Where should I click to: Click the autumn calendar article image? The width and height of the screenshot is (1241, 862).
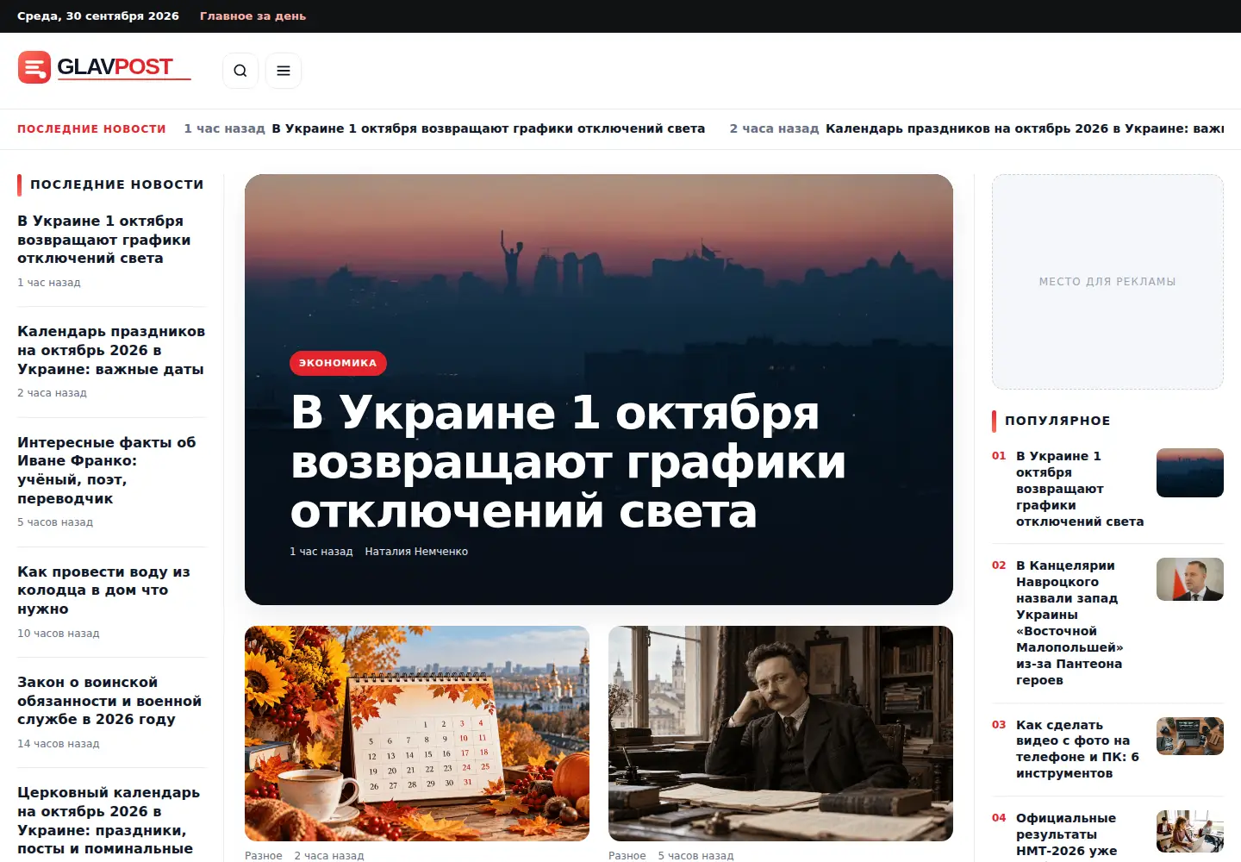pyautogui.click(x=417, y=734)
